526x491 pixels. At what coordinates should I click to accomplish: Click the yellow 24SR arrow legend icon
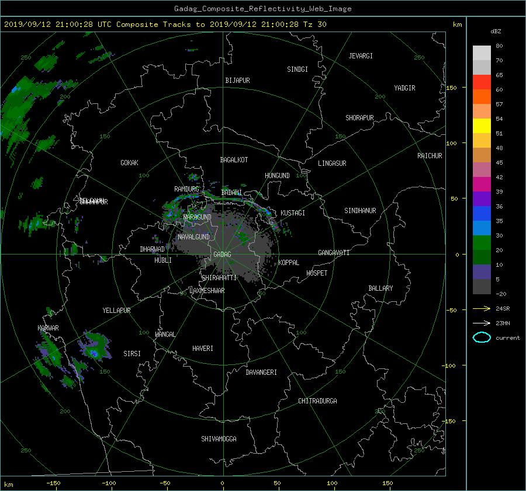pyautogui.click(x=482, y=309)
